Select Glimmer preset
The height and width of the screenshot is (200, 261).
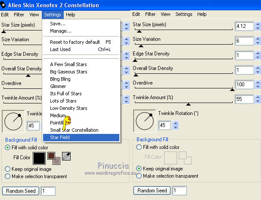point(81,86)
